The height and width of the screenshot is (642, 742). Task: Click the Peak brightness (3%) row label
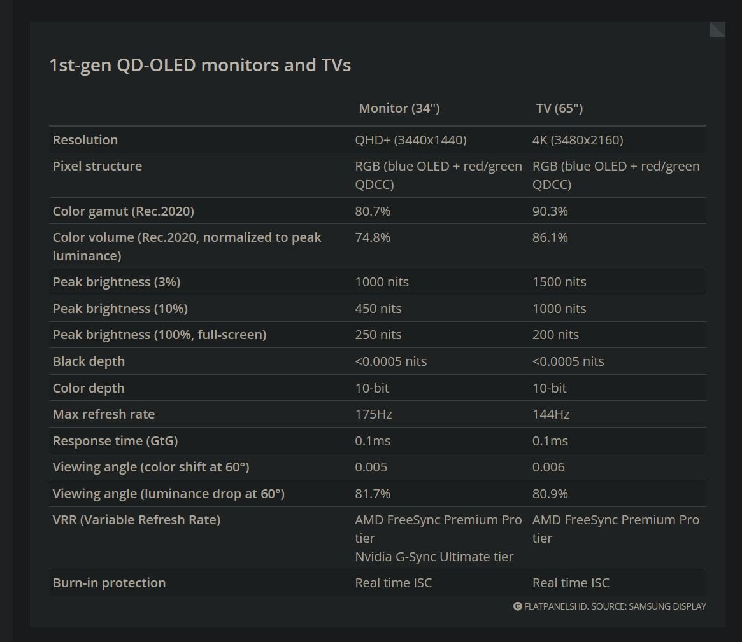pos(117,282)
